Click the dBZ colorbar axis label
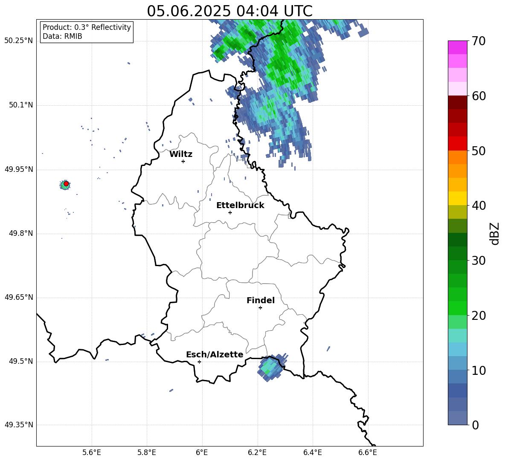This screenshot has width=505, height=461. 495,233
